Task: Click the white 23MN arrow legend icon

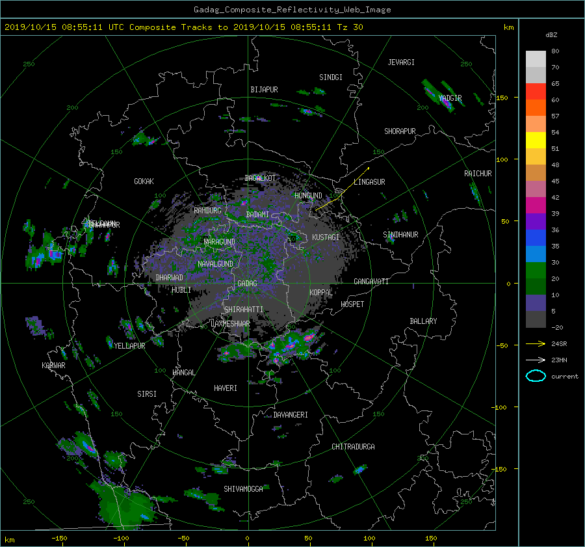Action: point(536,360)
